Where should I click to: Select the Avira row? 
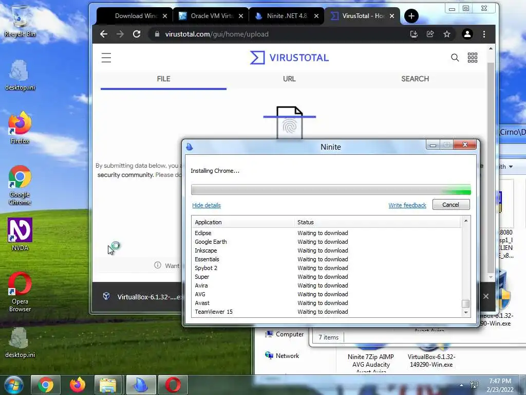pos(327,285)
